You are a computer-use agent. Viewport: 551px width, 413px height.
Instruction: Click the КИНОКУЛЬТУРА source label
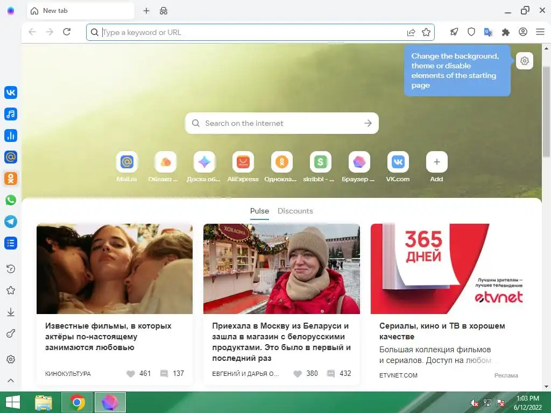(68, 374)
